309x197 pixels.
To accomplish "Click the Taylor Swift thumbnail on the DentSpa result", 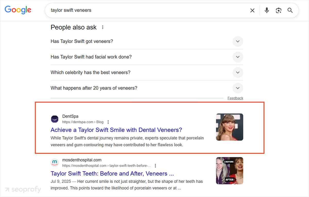I will (x=229, y=127).
